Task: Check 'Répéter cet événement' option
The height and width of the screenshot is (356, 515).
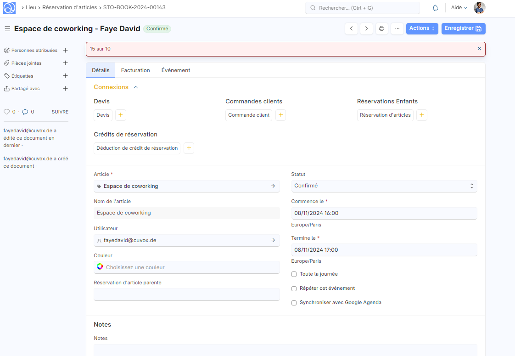Action: [294, 288]
